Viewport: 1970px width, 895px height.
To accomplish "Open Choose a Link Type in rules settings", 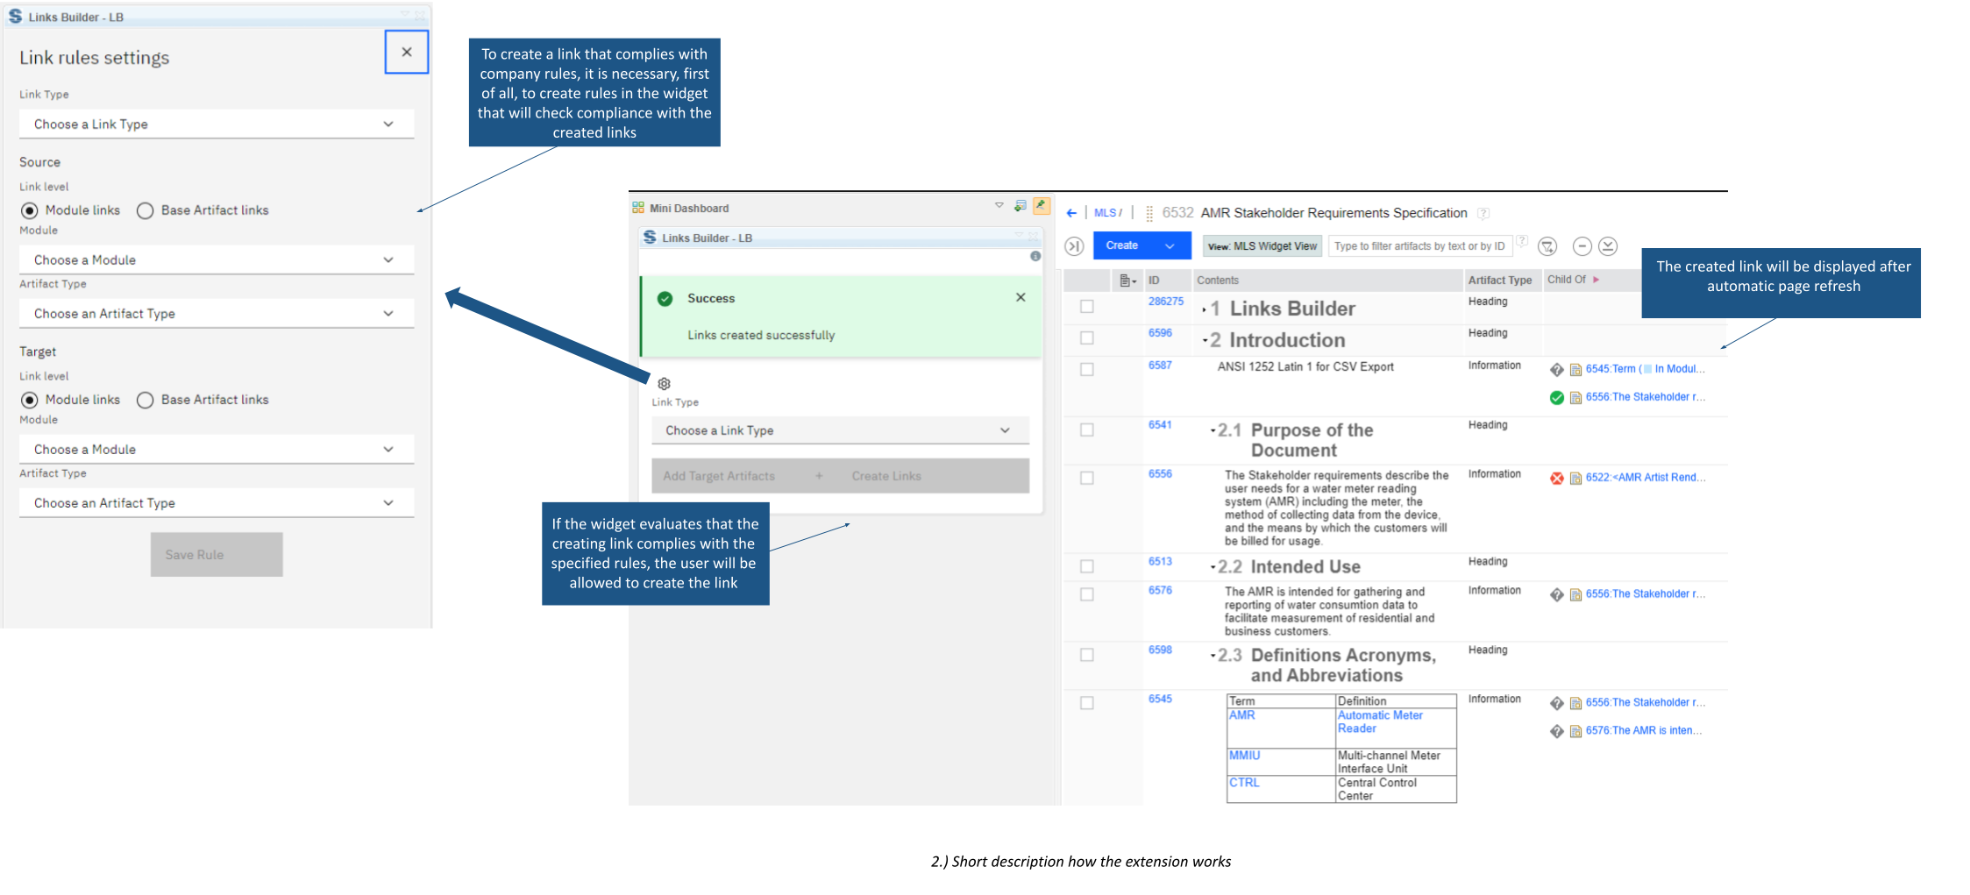I will 217,124.
